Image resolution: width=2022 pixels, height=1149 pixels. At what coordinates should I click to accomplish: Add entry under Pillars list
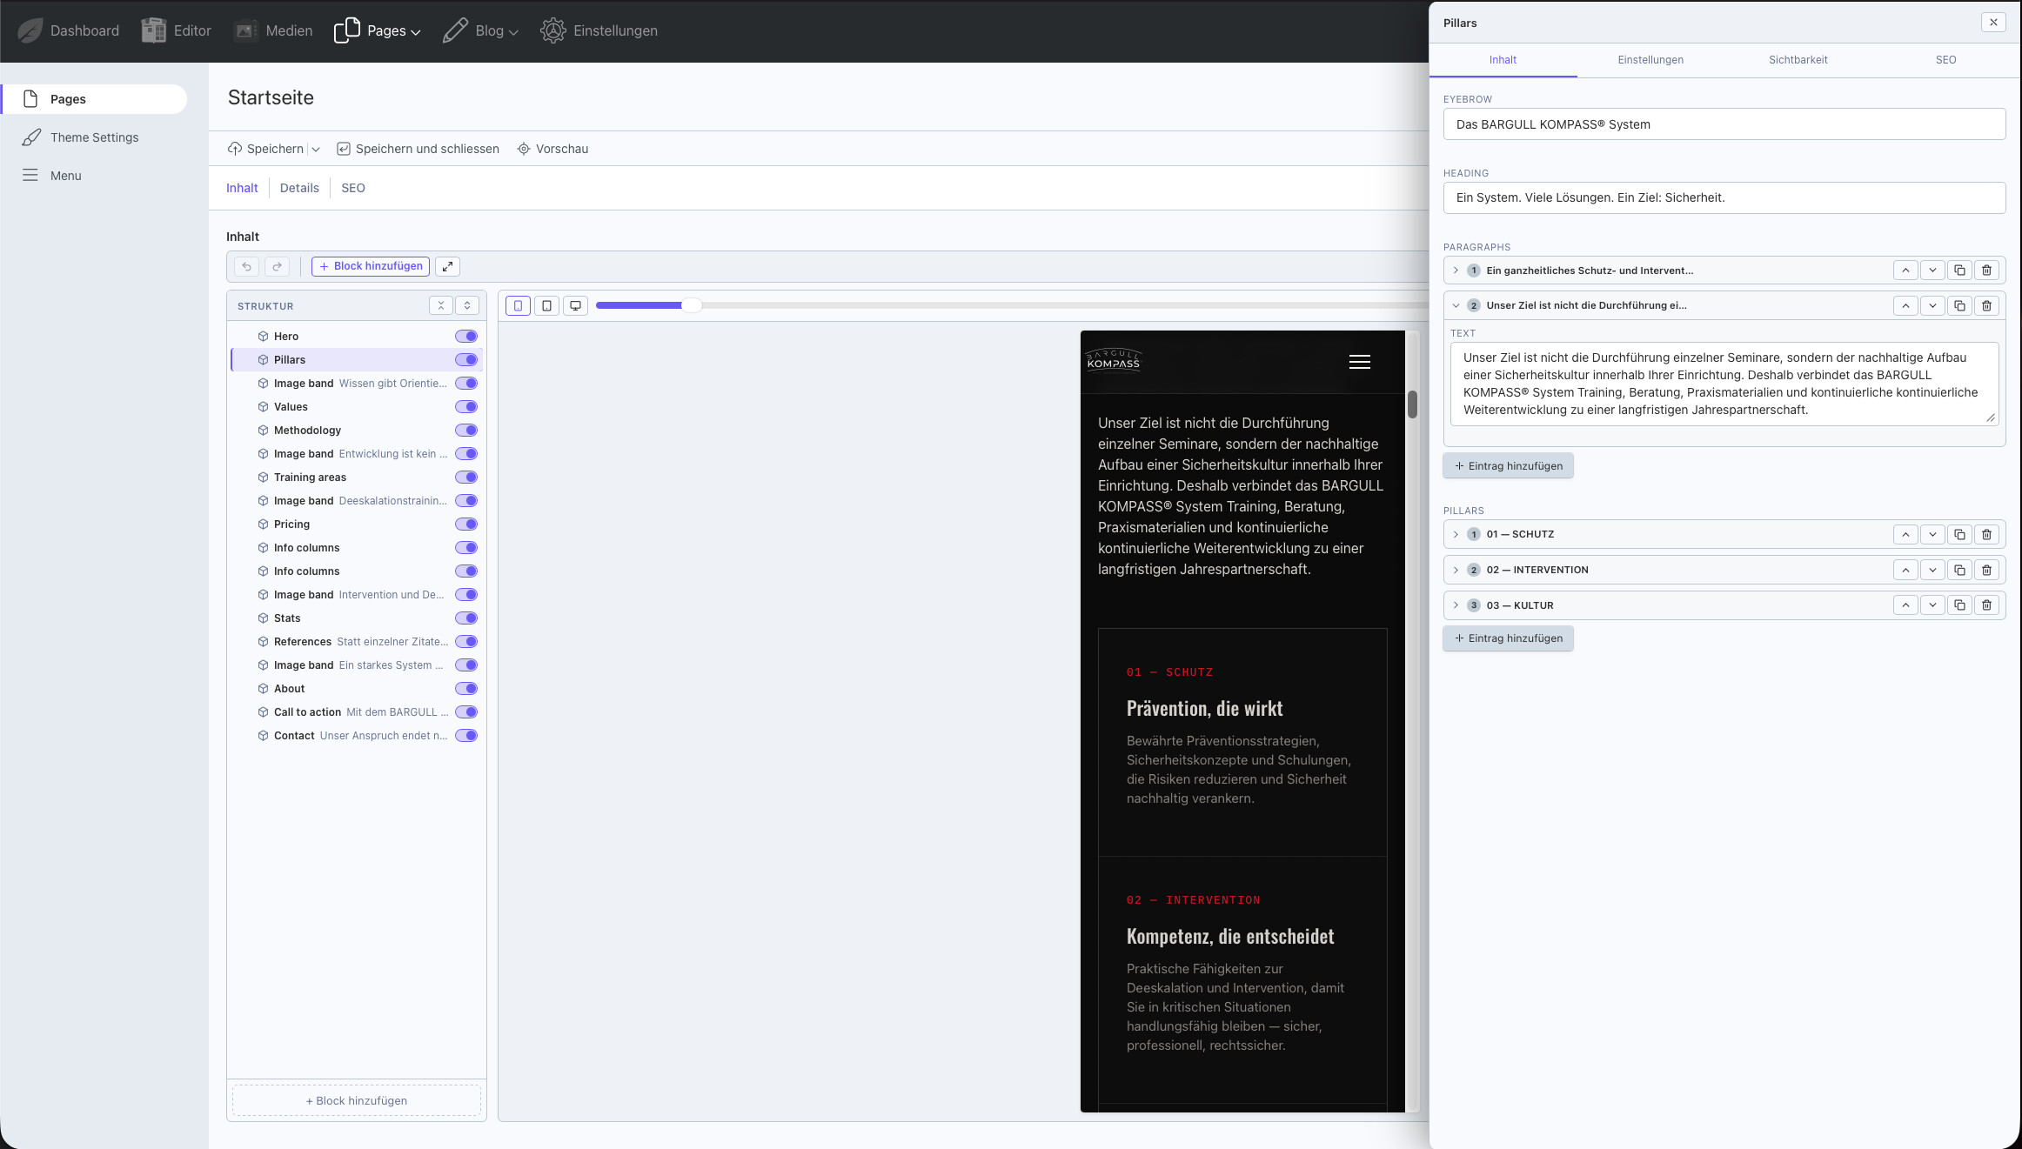click(x=1508, y=638)
